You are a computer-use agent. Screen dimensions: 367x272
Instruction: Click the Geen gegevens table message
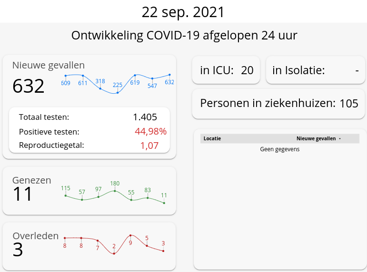[279, 149]
